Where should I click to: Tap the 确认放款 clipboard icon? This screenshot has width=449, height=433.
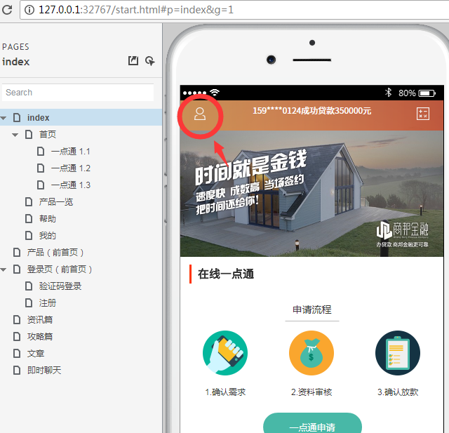(397, 353)
